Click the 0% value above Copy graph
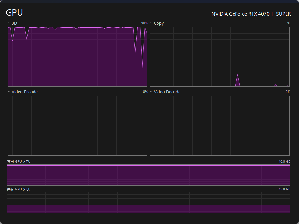299x224 pixels. pos(288,23)
